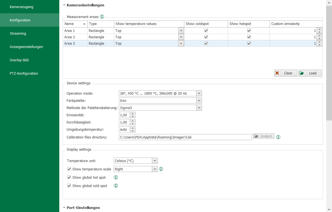Click Show hotspot column header

pyautogui.click(x=249, y=24)
